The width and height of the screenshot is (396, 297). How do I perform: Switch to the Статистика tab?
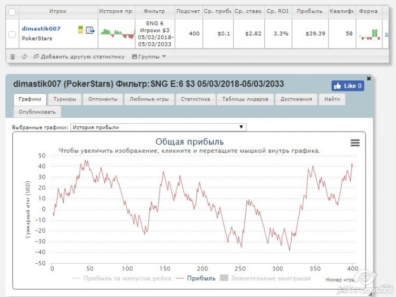[196, 99]
